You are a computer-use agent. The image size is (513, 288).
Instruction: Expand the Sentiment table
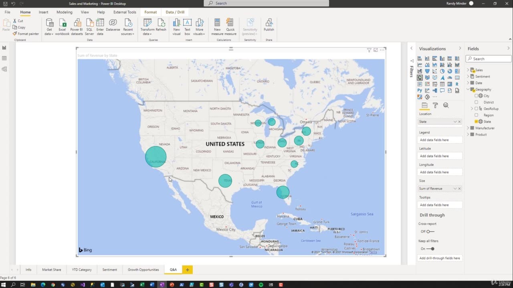(468, 76)
